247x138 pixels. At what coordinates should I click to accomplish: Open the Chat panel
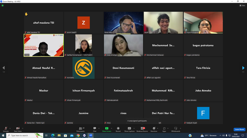coord(95,129)
